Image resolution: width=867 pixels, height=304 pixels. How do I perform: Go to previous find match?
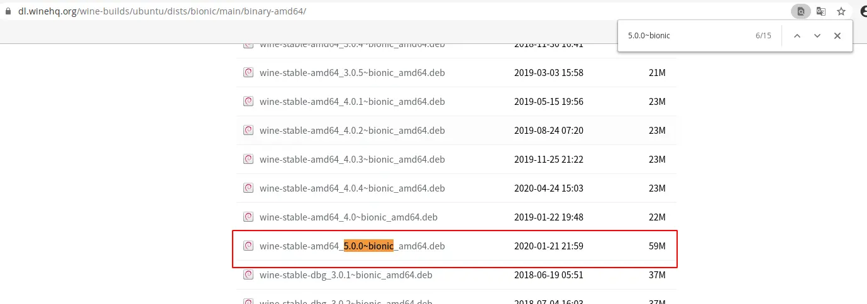point(797,36)
